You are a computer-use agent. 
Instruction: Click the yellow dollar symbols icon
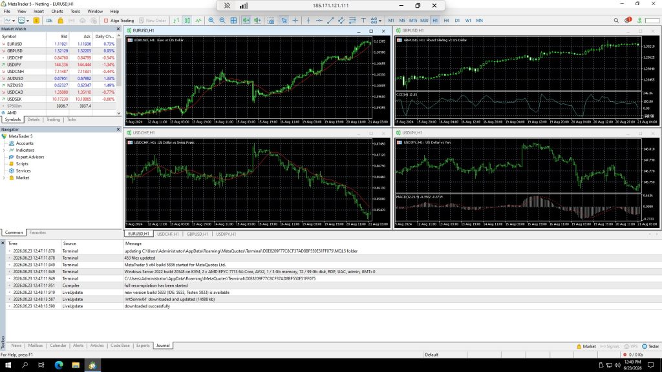36,20
